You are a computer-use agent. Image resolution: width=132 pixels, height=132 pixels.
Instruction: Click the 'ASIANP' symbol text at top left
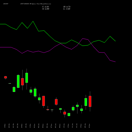click(6, 4)
